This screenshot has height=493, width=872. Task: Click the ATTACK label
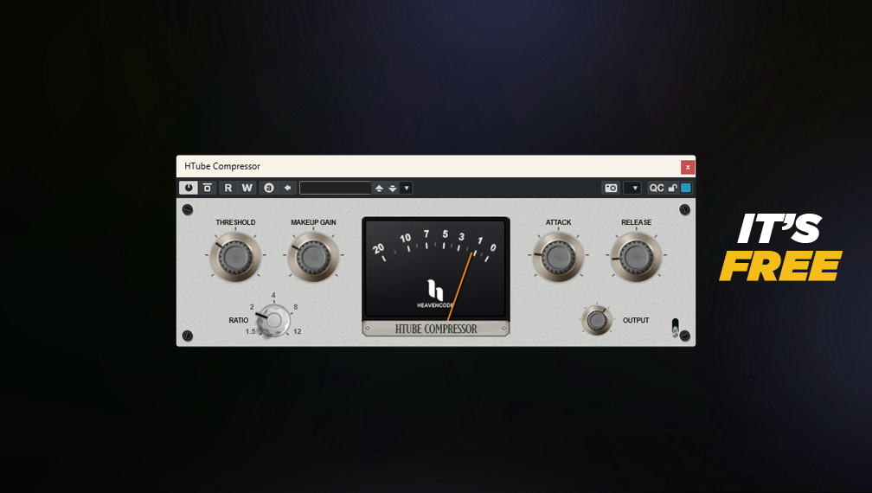(558, 222)
